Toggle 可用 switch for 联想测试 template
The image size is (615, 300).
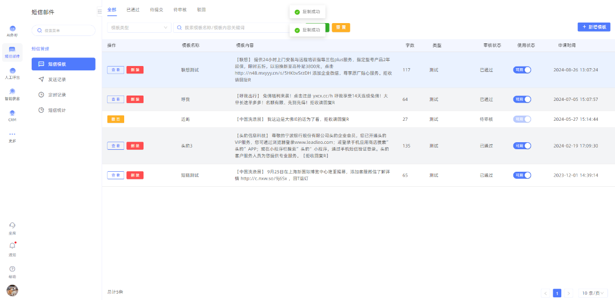coord(522,70)
